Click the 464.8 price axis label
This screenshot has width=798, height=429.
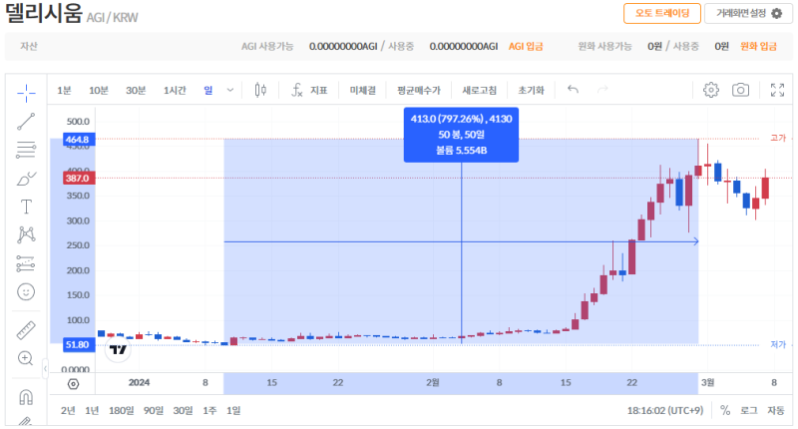click(x=79, y=139)
